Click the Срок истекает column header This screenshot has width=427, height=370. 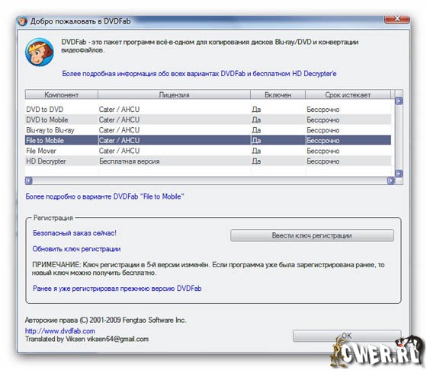[348, 94]
